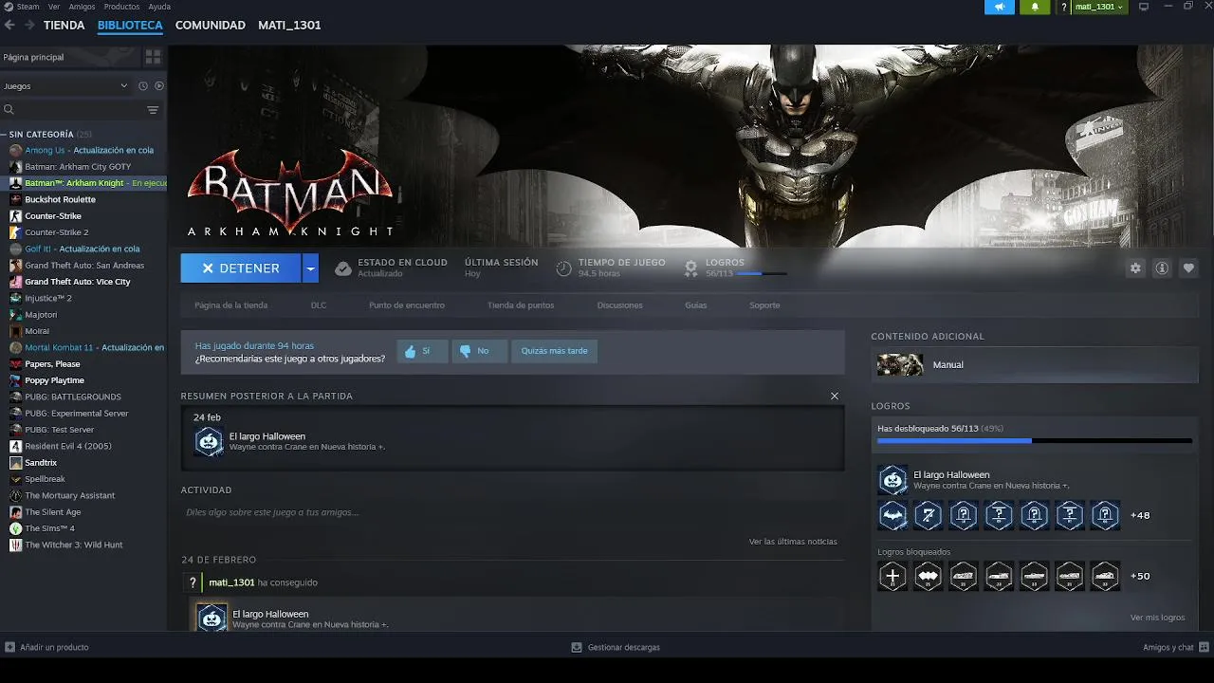Switch to Big Picture mode icon
Image resolution: width=1214 pixels, height=683 pixels.
1144,7
